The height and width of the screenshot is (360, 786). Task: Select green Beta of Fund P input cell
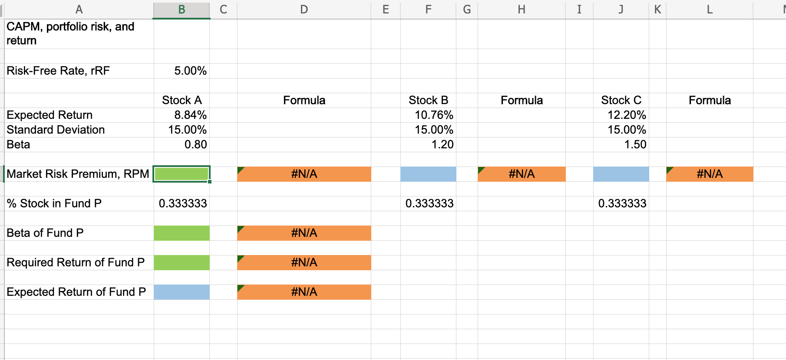(x=182, y=233)
